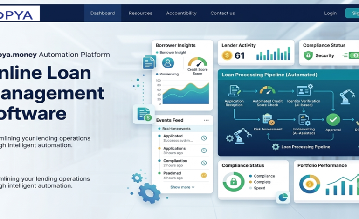
Task: Click the large blue gear icon
Action: (x=149, y=193)
